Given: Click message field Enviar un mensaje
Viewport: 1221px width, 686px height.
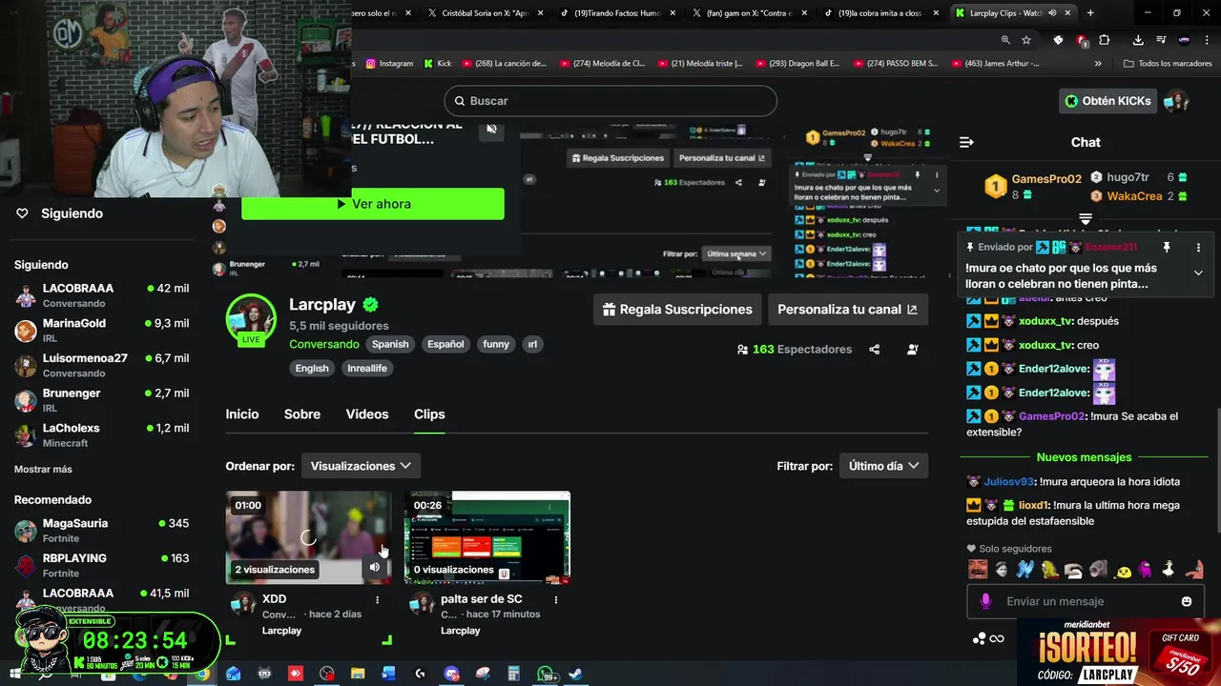Looking at the screenshot, I should 1086,601.
